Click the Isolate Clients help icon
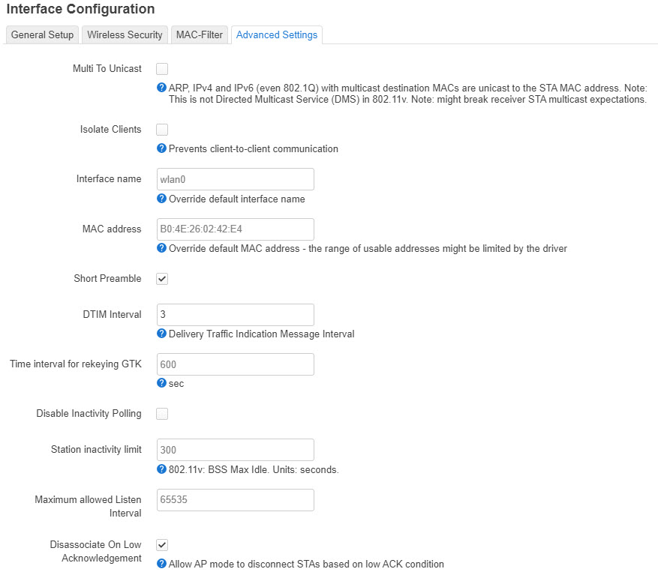The height and width of the screenshot is (584, 658). [161, 149]
